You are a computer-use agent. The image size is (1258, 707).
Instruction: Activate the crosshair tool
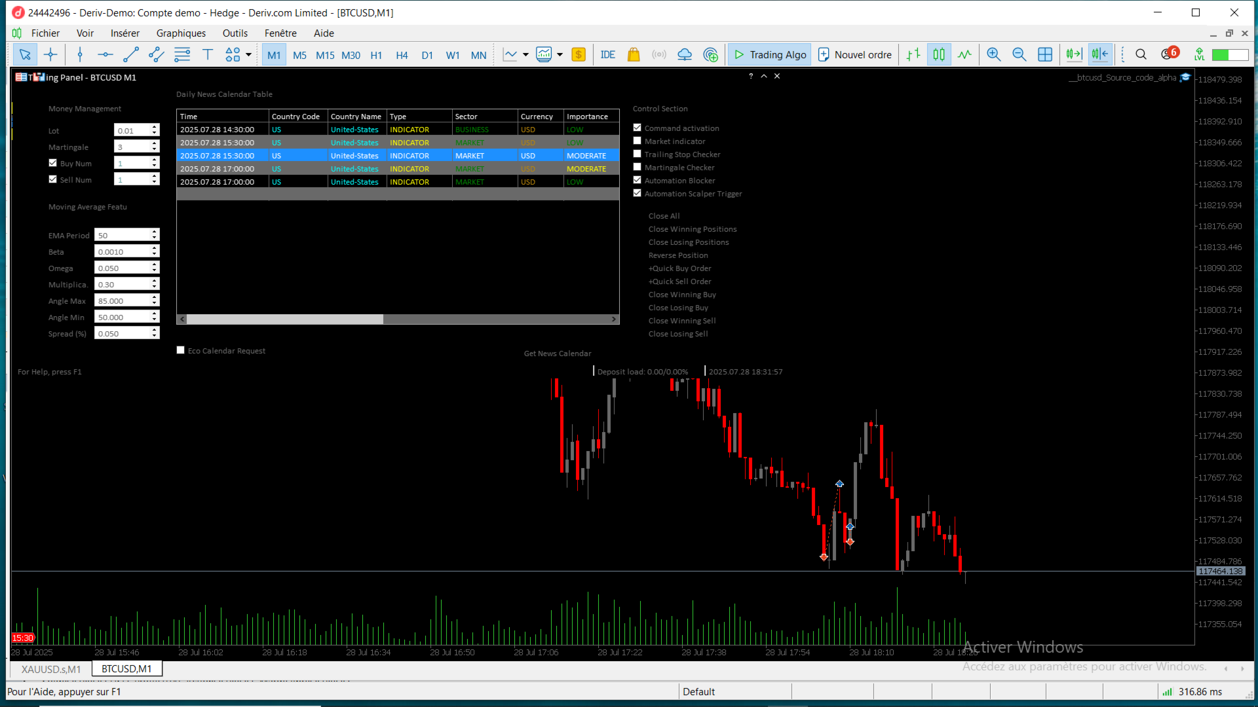pos(50,55)
